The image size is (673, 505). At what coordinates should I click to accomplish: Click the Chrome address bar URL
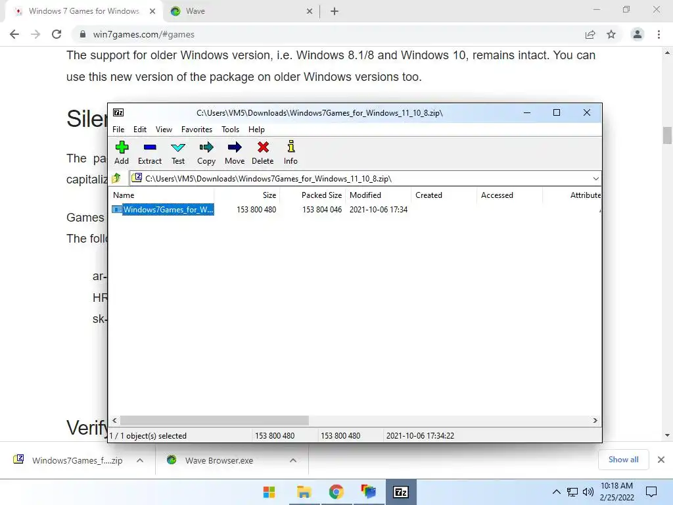[143, 34]
